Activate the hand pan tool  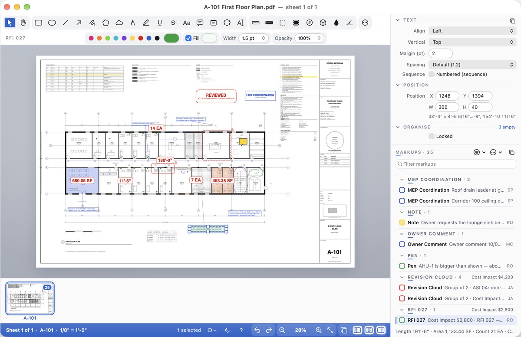(x=23, y=23)
